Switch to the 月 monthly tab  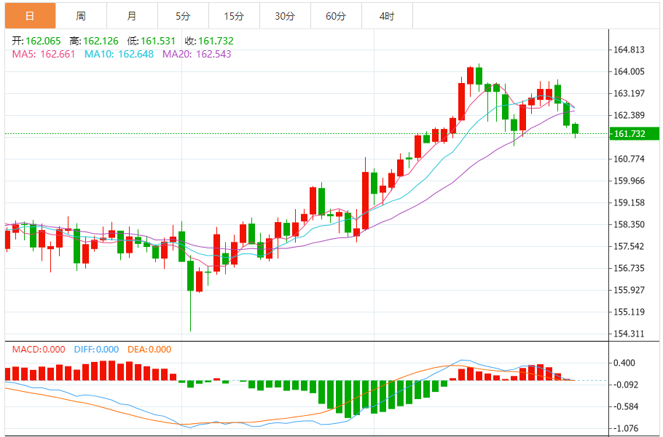[x=132, y=16]
